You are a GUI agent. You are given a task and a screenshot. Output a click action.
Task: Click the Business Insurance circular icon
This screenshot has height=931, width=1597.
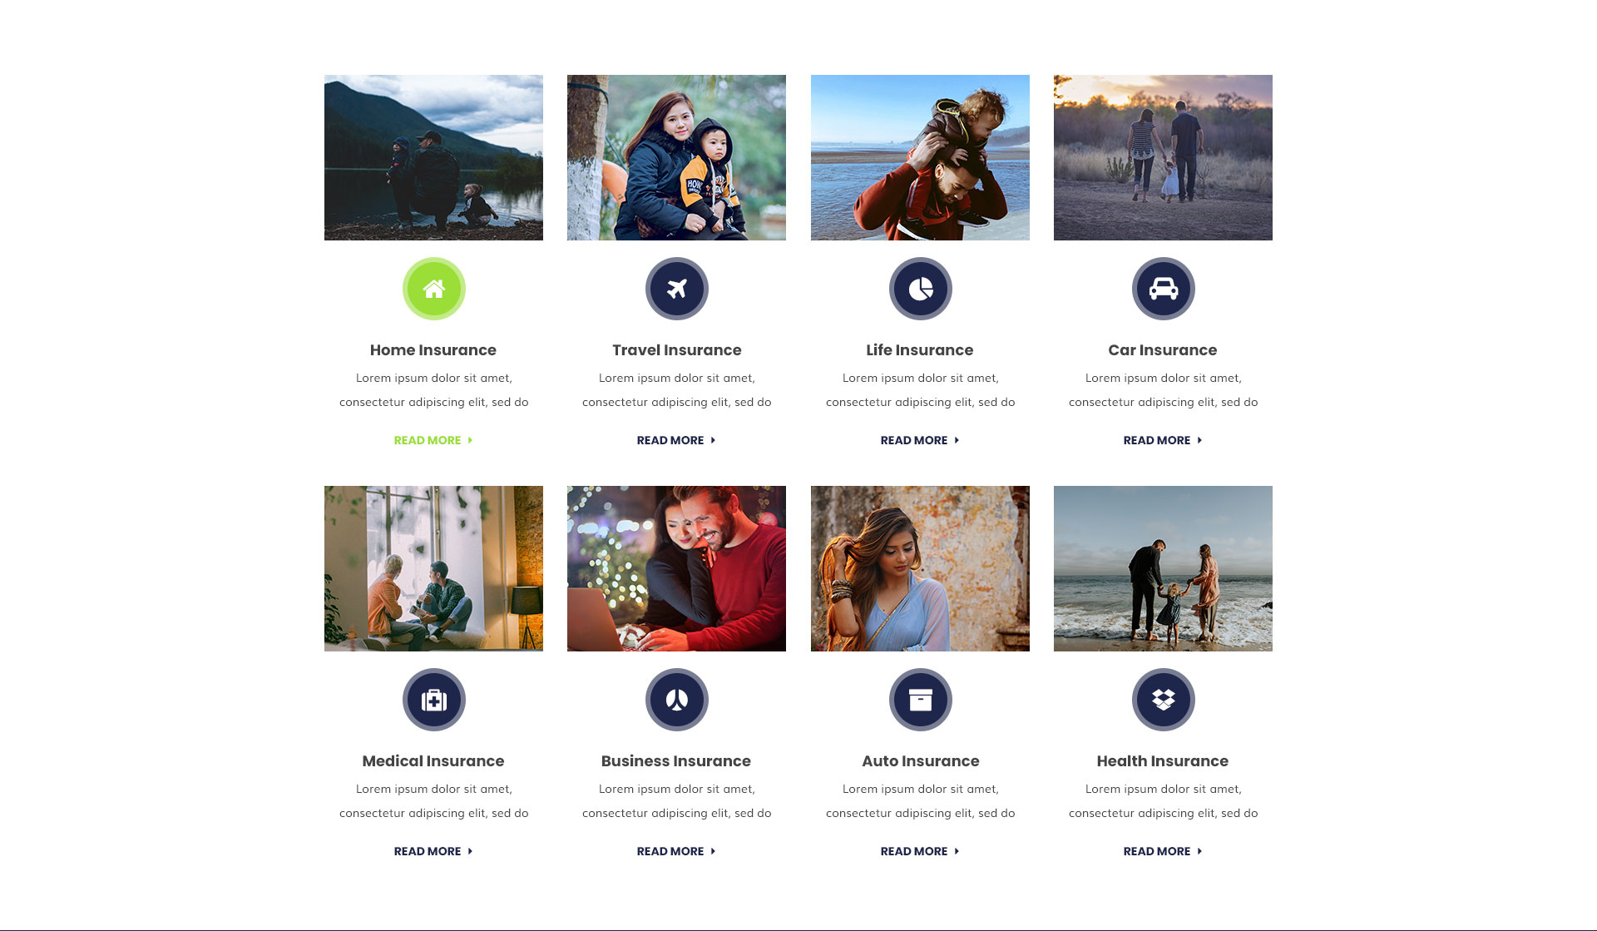pos(677,700)
